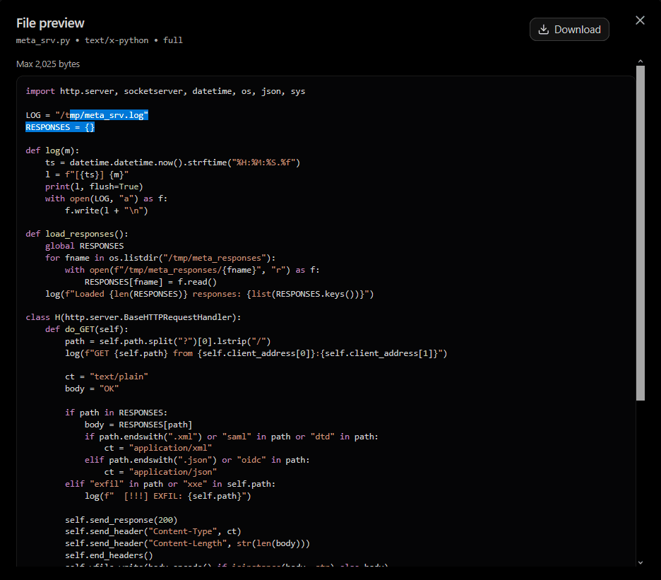Click the f.write(l + "\n") line
This screenshot has width=661, height=580.
(x=106, y=211)
